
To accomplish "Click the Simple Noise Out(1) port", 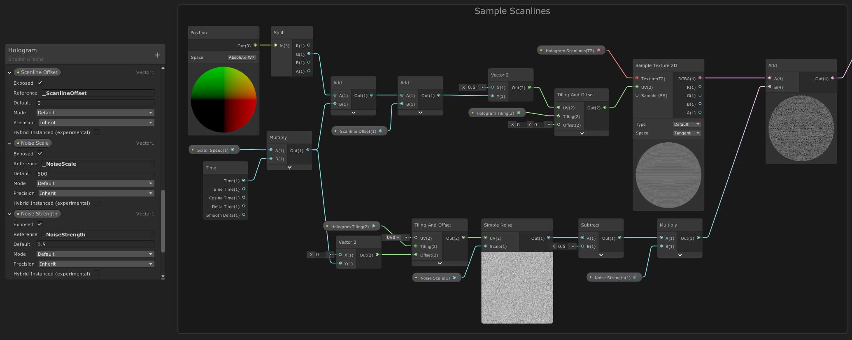I will (x=548, y=238).
